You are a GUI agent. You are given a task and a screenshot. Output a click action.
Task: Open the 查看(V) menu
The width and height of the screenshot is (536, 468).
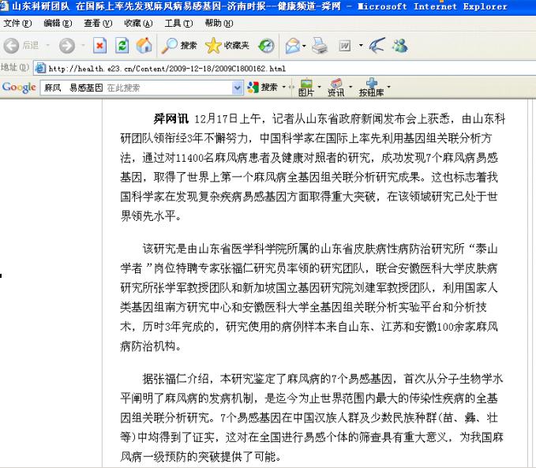coord(98,23)
